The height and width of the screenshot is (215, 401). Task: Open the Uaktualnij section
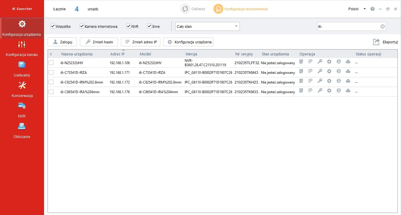point(22,69)
